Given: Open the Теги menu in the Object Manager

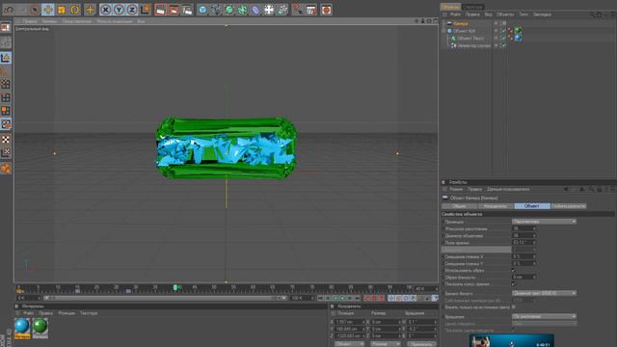Looking at the screenshot, I should (523, 14).
